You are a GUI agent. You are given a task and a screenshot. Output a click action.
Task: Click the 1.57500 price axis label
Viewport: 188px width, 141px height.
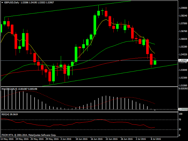[x=183, y=23]
